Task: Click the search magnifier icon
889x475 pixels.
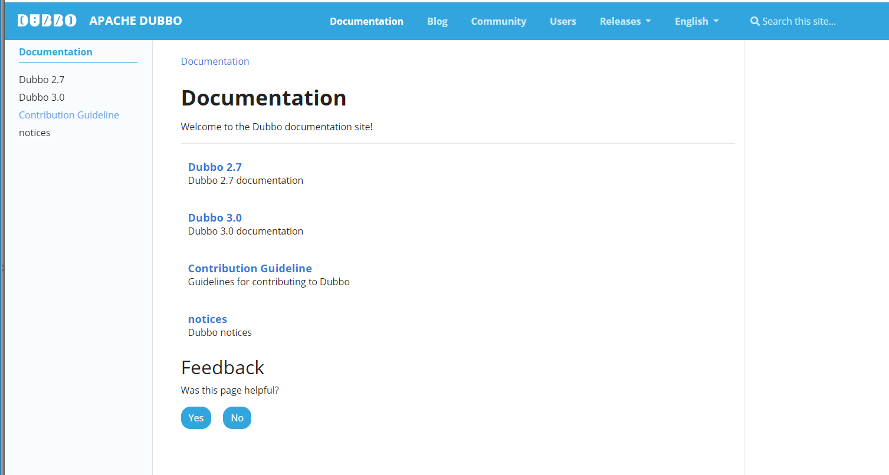Action: [754, 21]
